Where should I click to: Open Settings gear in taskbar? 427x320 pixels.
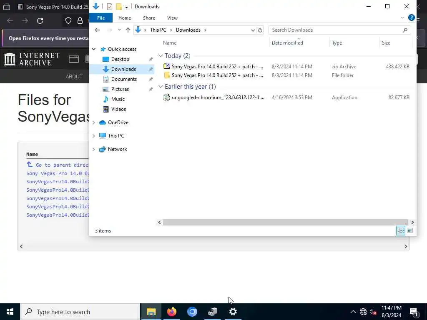point(233,312)
